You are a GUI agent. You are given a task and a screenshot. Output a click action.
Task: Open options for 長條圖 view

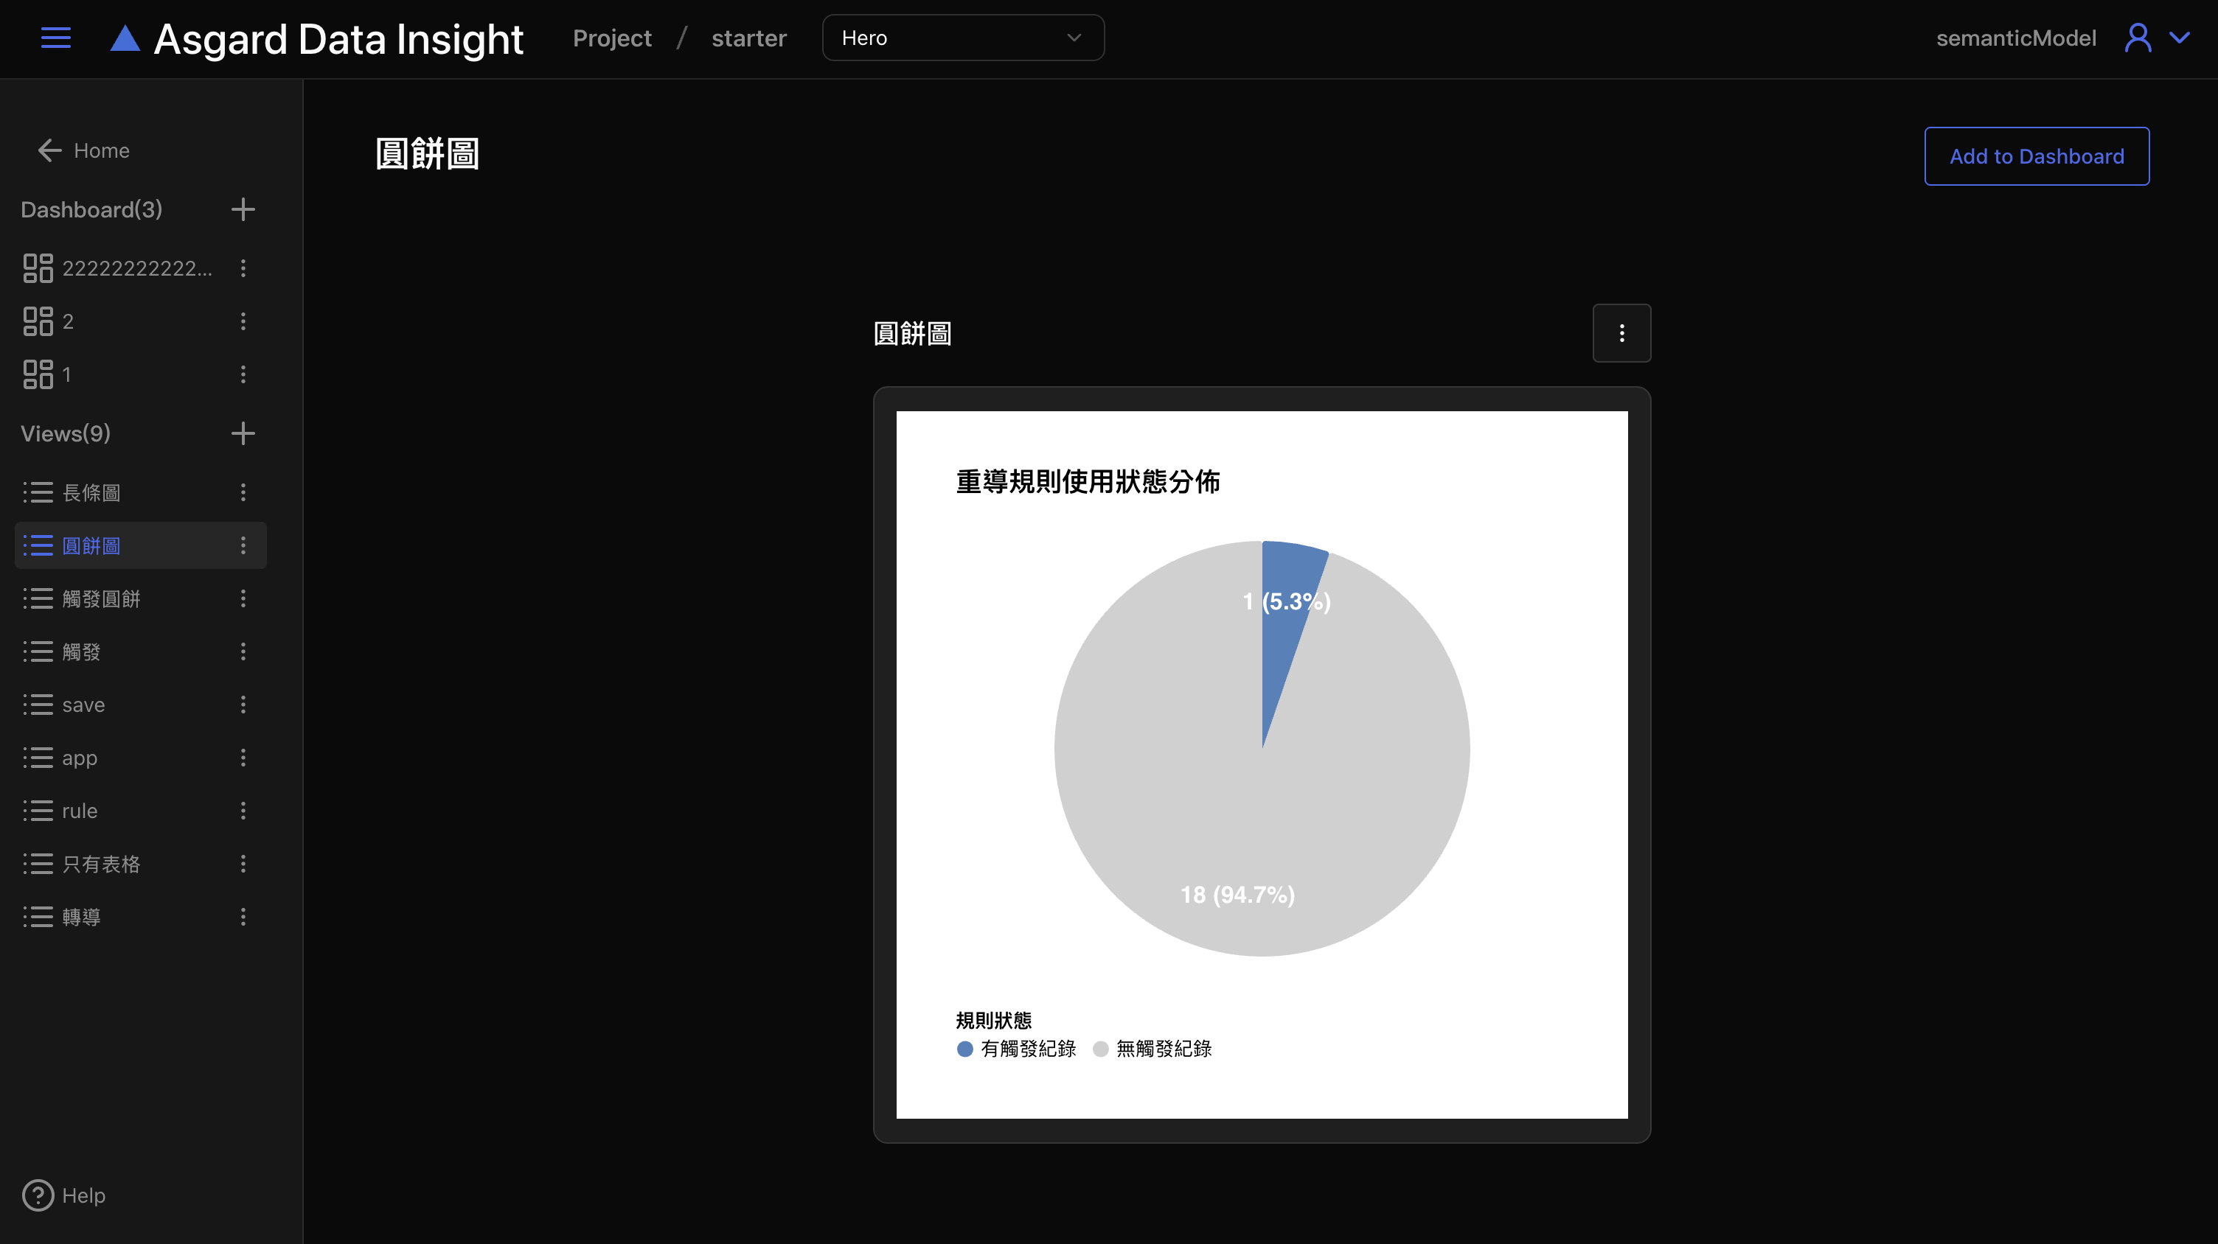coord(243,492)
